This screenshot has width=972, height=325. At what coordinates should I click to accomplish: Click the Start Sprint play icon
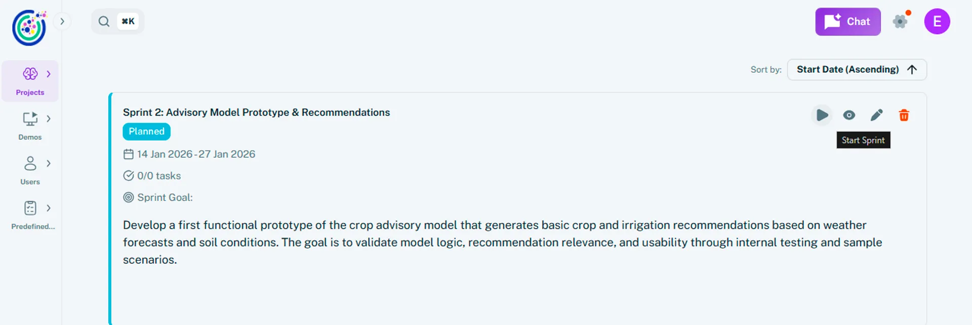(x=822, y=115)
